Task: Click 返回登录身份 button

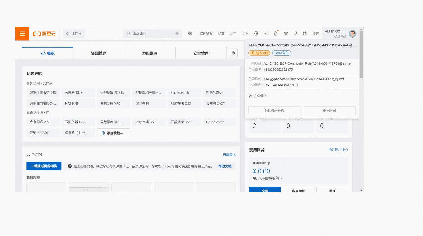Action: (274, 111)
